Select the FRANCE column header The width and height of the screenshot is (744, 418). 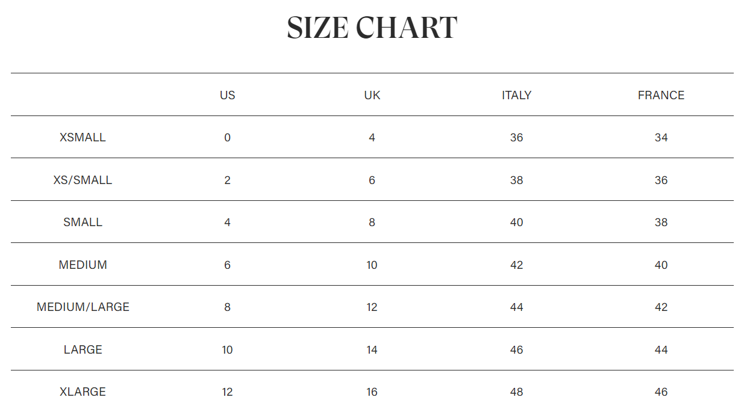point(661,95)
